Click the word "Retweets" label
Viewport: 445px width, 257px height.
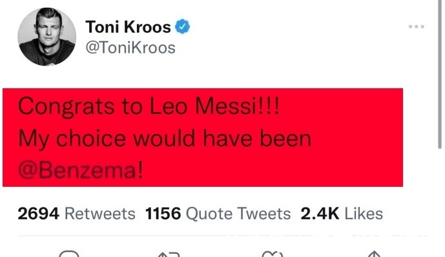tap(100, 213)
